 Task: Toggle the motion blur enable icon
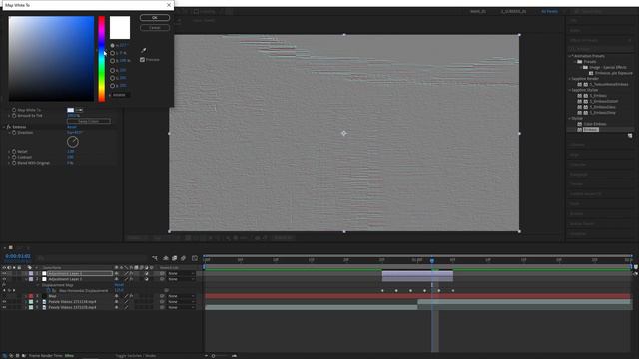184,258
